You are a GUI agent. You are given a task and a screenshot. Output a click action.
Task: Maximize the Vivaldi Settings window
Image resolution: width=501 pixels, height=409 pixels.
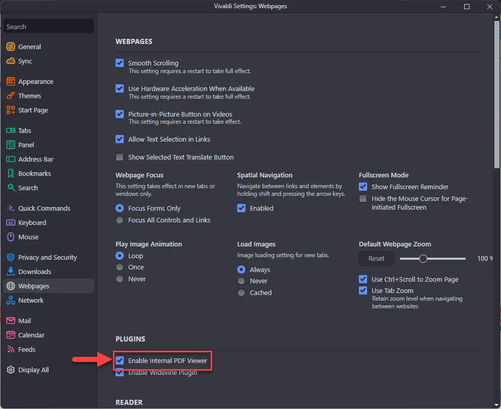click(x=466, y=6)
